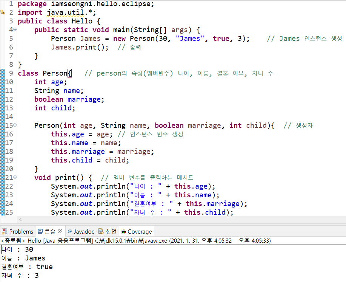This screenshot has height=282, width=346.
Task: Click the 선언 tab icon
Action: pyautogui.click(x=101, y=231)
